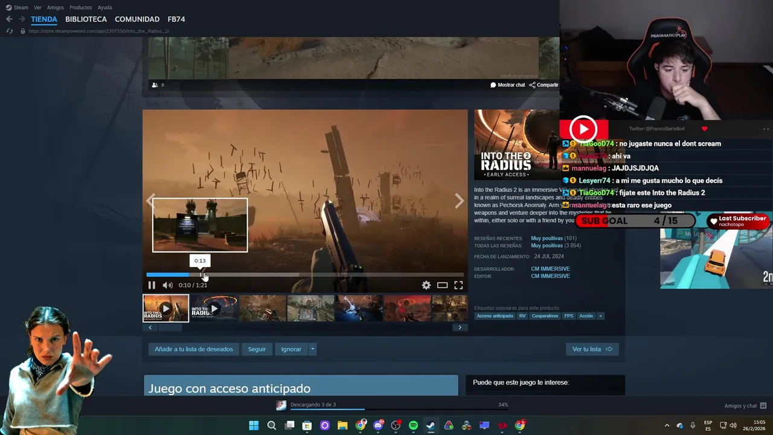Select the third thumbnail screenshot
This screenshot has width=773, height=435.
pyautogui.click(x=262, y=308)
